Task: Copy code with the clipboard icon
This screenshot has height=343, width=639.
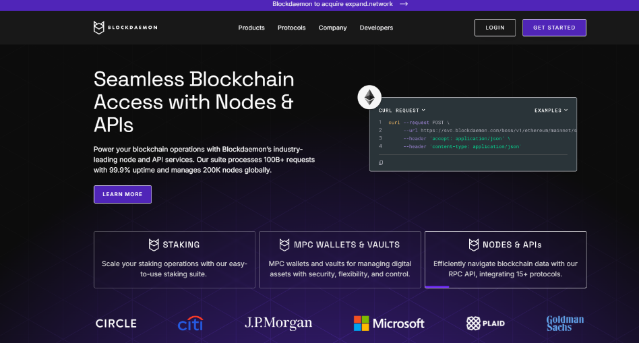Action: (x=381, y=163)
